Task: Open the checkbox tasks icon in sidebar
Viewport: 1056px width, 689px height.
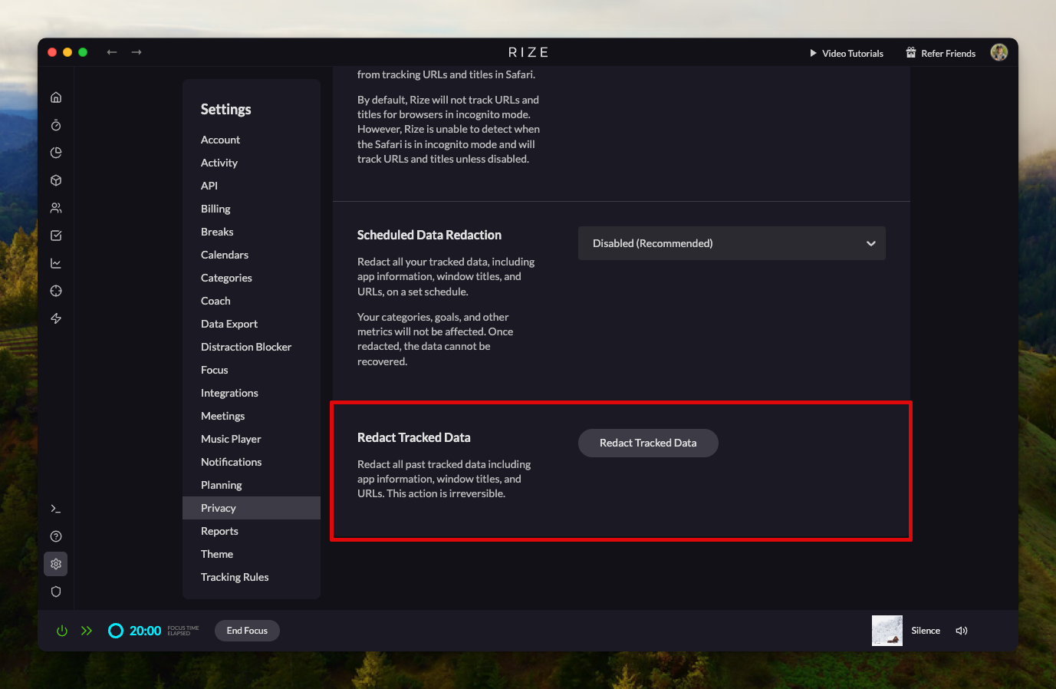Action: pyautogui.click(x=56, y=236)
